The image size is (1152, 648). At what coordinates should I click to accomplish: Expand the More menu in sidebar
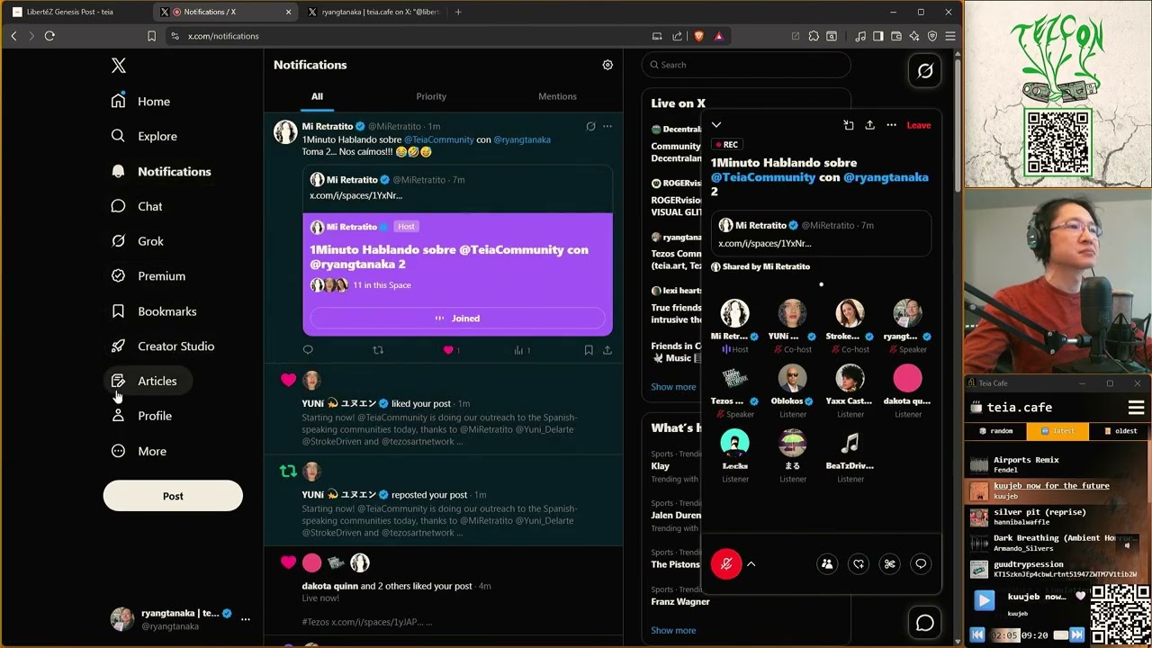pos(139,451)
